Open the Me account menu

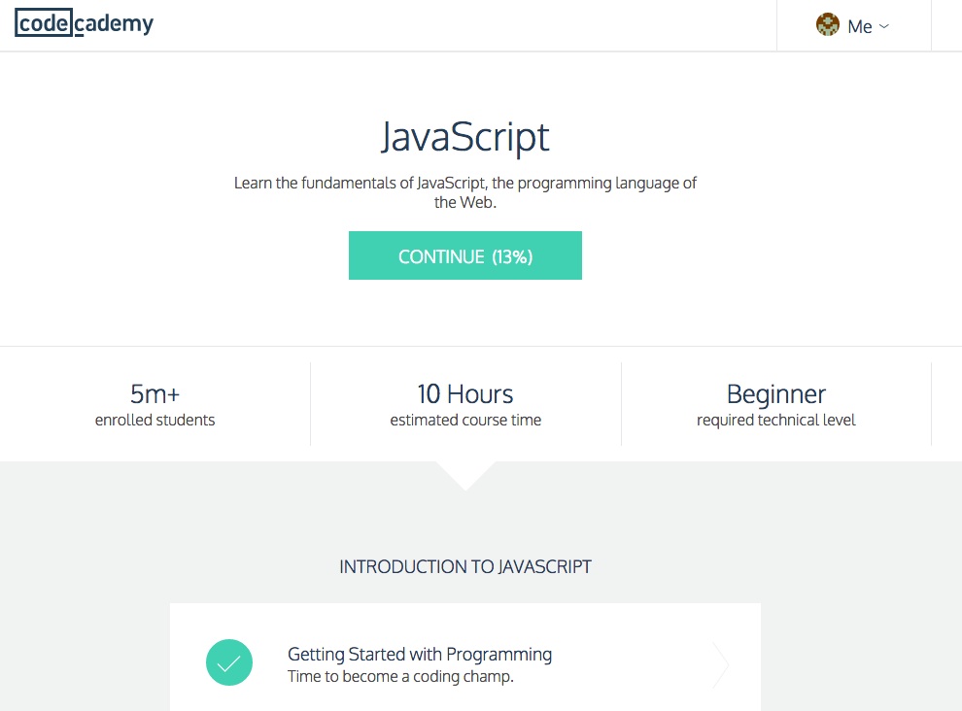(859, 27)
